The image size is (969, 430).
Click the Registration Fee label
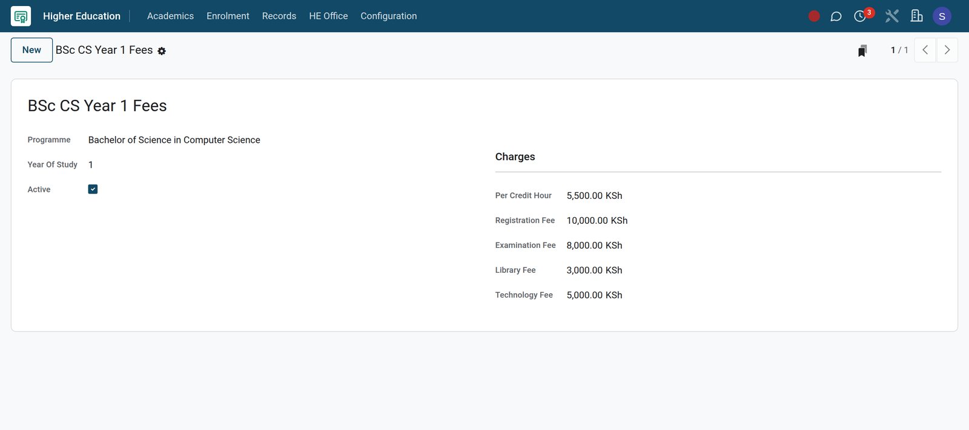click(x=525, y=221)
